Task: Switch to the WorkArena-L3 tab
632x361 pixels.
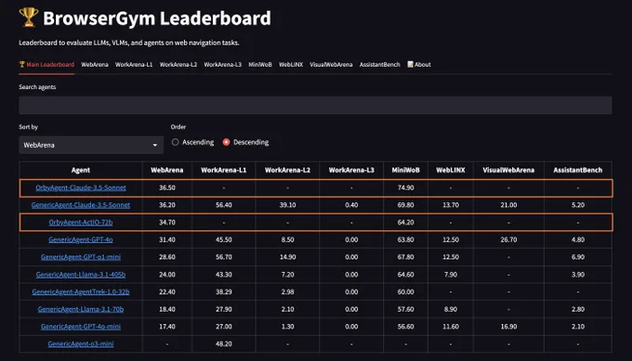Action: (x=222, y=64)
